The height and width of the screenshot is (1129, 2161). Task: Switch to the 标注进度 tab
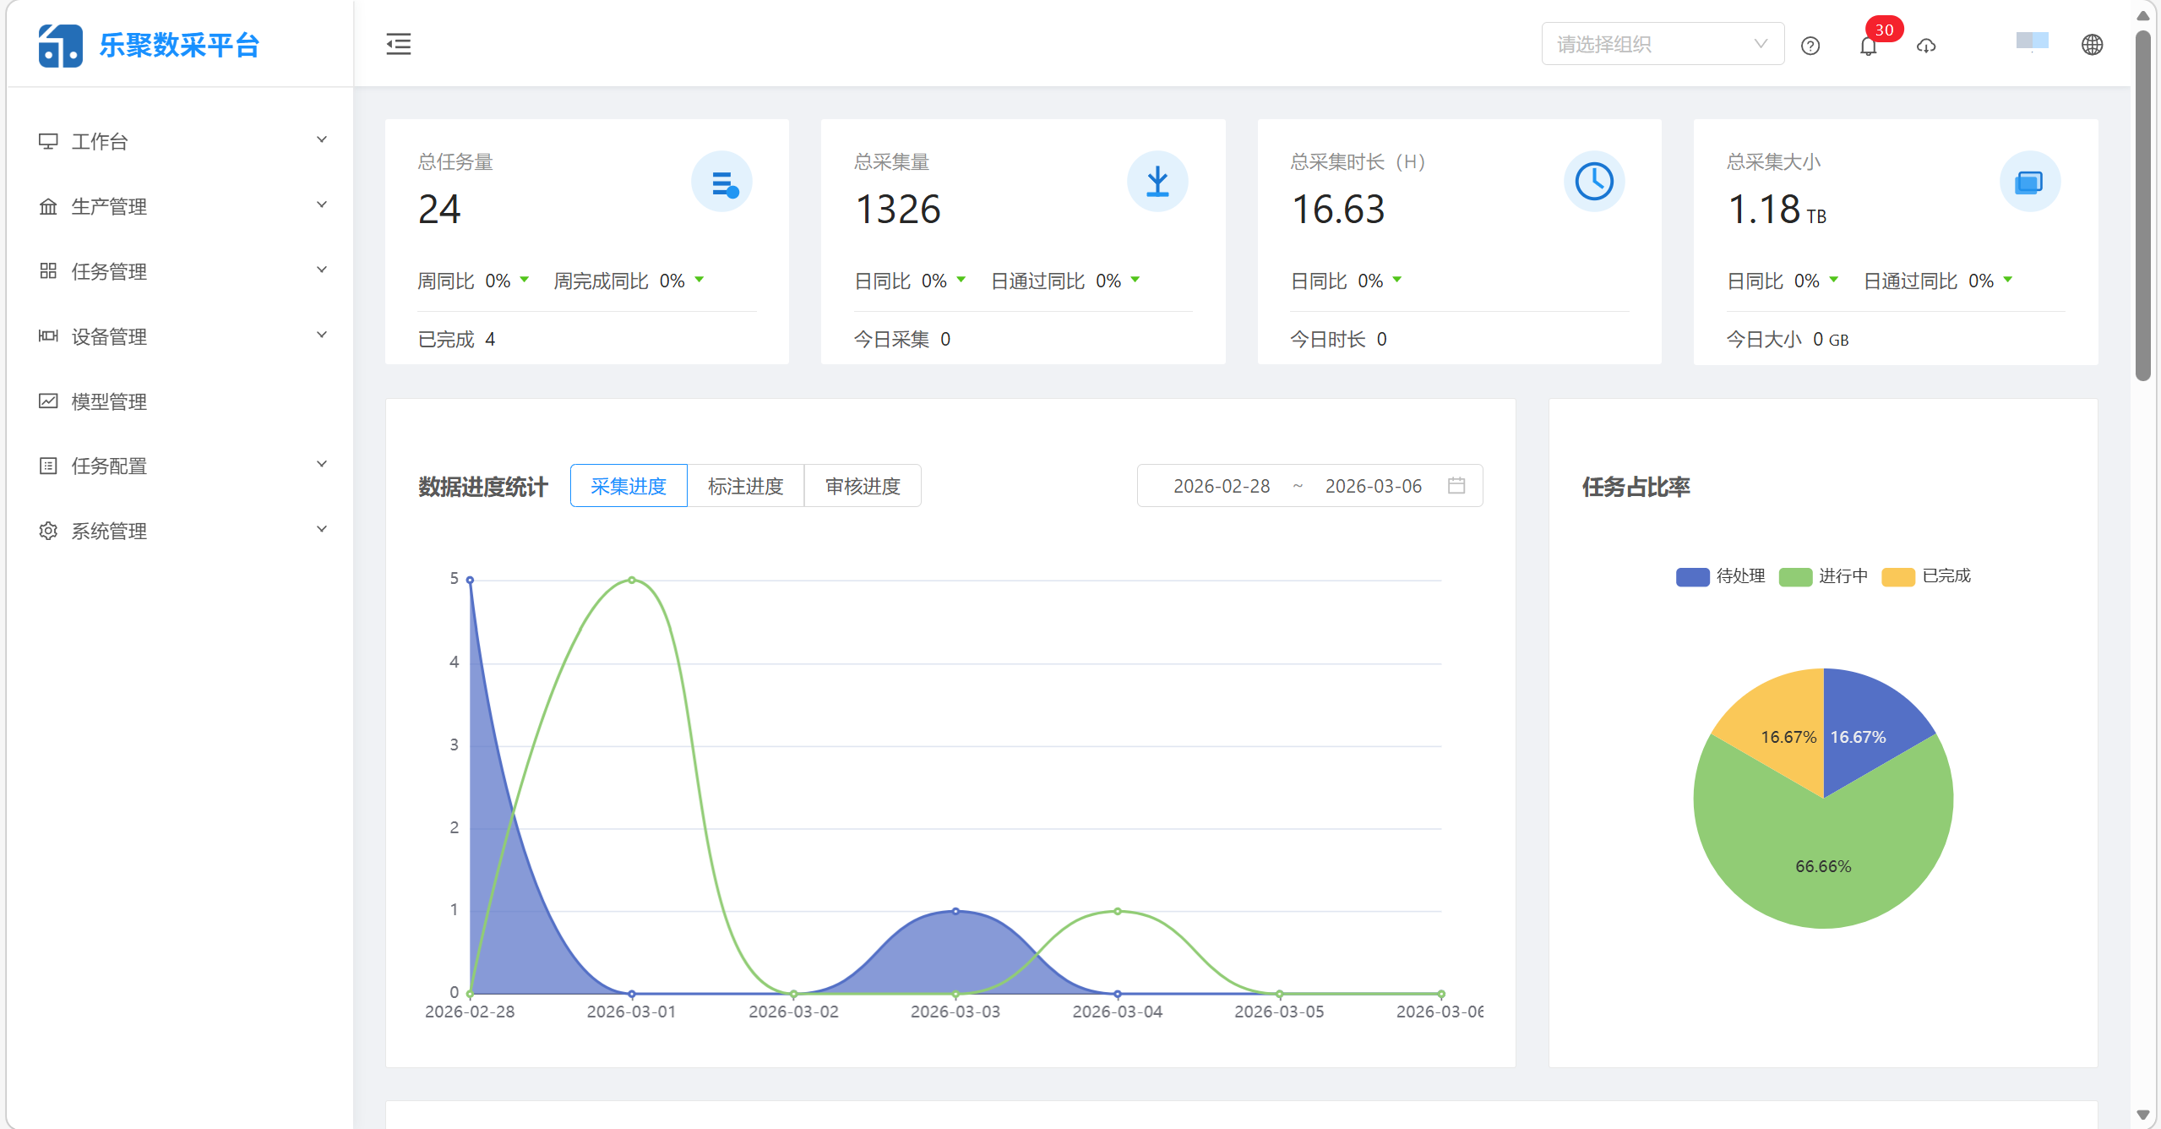pos(746,485)
